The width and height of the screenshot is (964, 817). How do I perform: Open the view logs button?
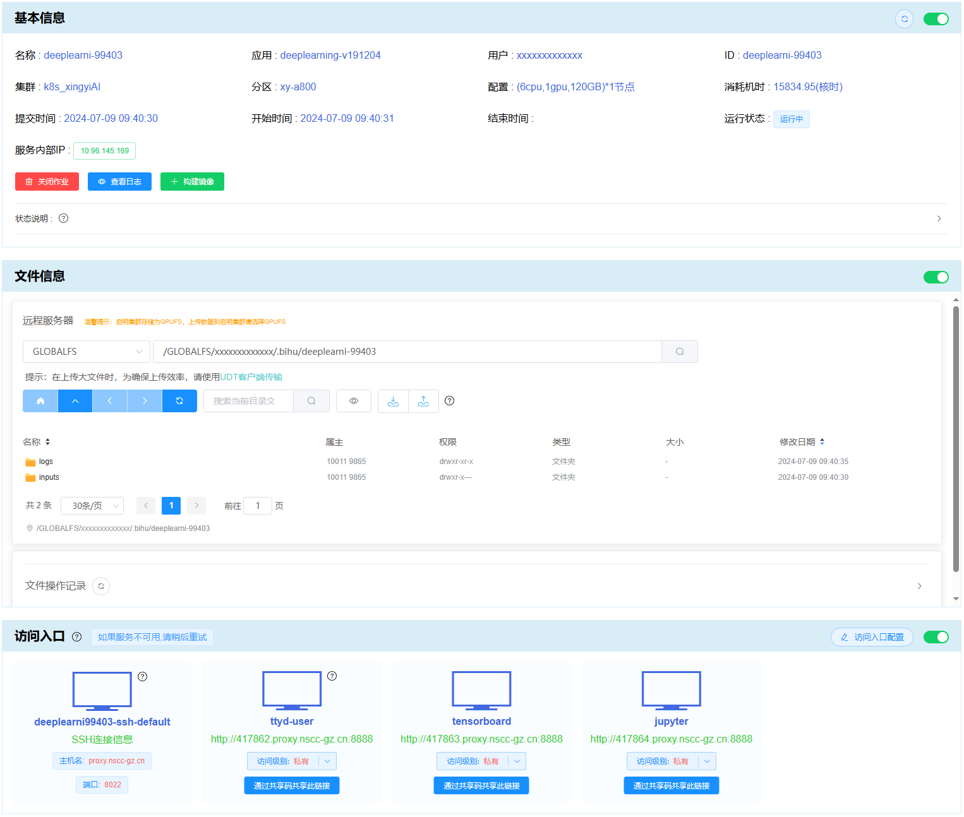pyautogui.click(x=119, y=182)
